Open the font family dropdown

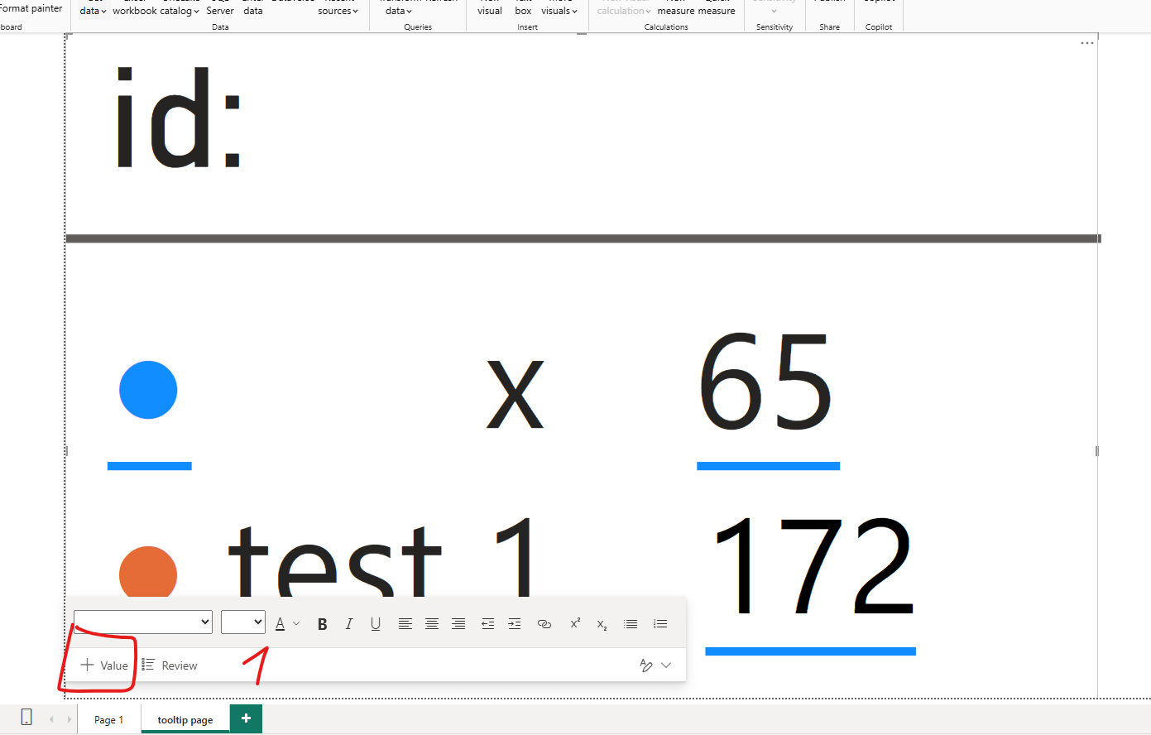pos(143,622)
